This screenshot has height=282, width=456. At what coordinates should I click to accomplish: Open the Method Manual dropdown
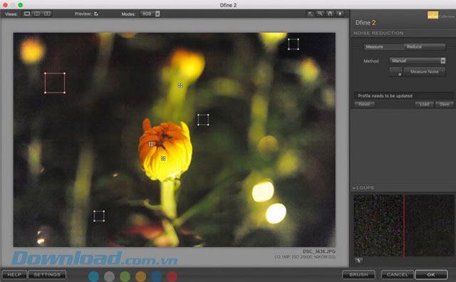pyautogui.click(x=418, y=61)
